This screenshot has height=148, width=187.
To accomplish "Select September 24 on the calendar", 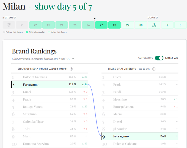I will (62, 25).
